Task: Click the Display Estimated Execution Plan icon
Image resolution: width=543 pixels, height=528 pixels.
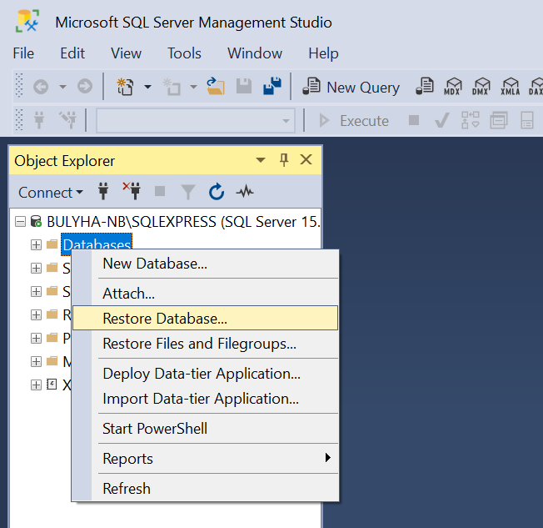Action: click(x=471, y=120)
